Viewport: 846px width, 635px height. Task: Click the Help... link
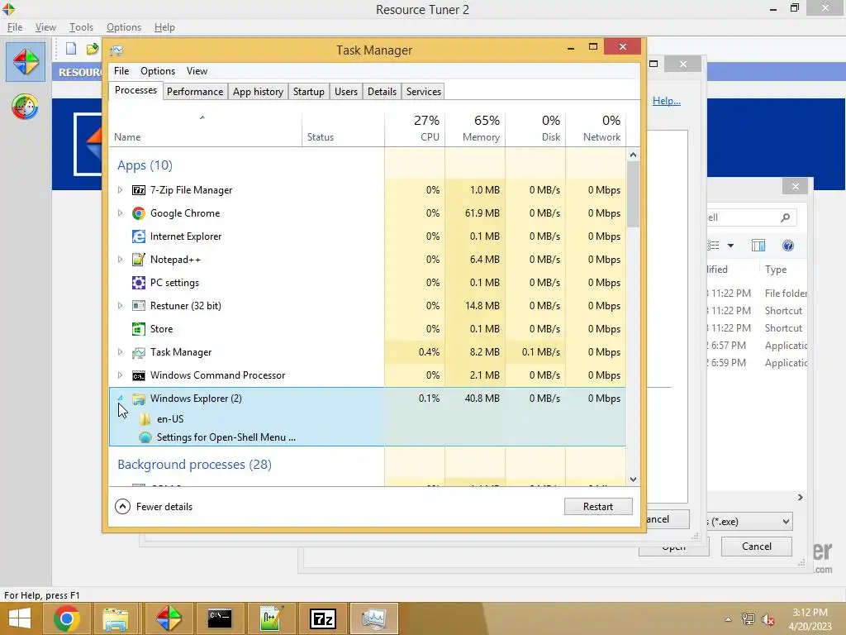coord(667,100)
